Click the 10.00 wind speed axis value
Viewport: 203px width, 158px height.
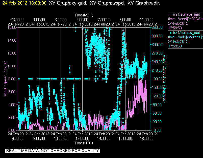[12, 66]
